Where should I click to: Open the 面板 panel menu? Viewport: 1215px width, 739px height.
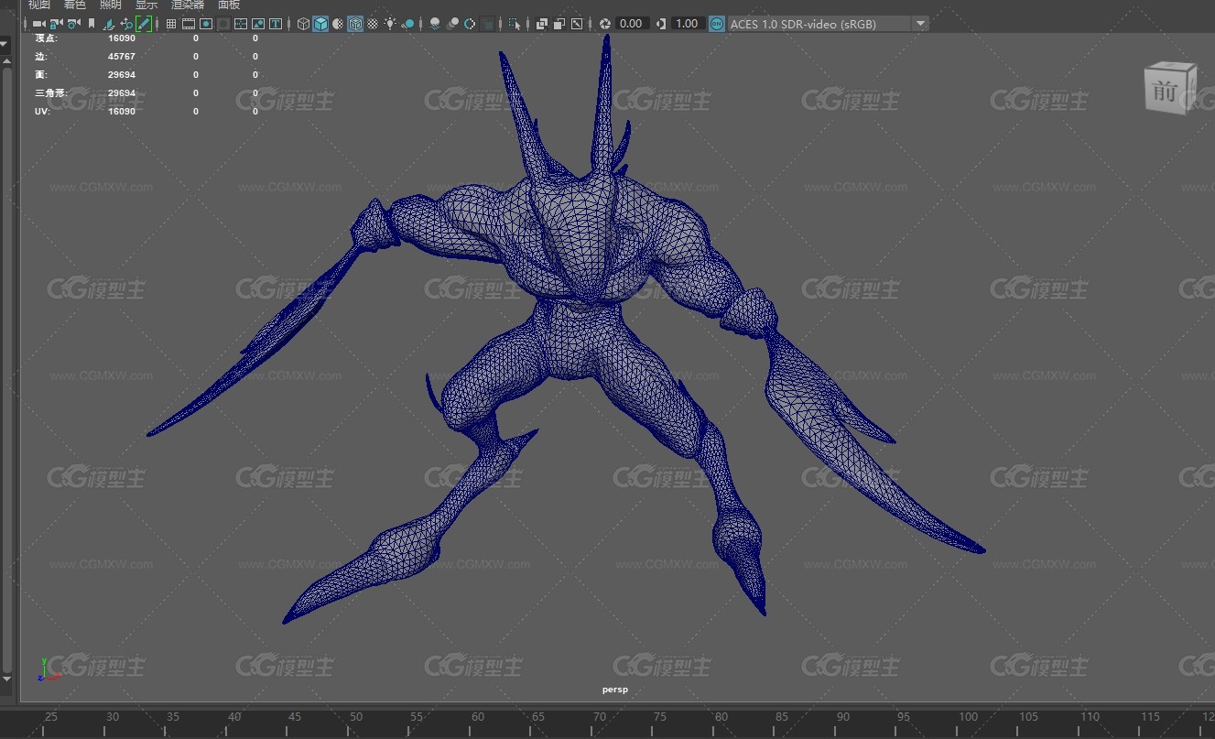(x=229, y=5)
